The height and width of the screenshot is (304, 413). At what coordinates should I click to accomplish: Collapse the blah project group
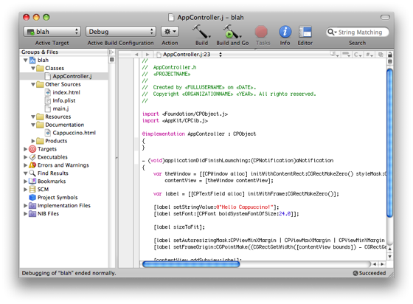(x=26, y=61)
